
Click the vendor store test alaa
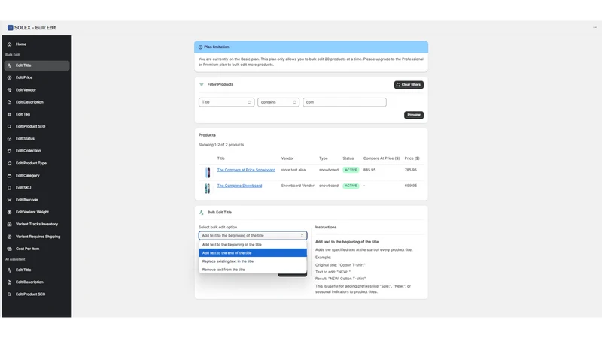click(x=293, y=170)
